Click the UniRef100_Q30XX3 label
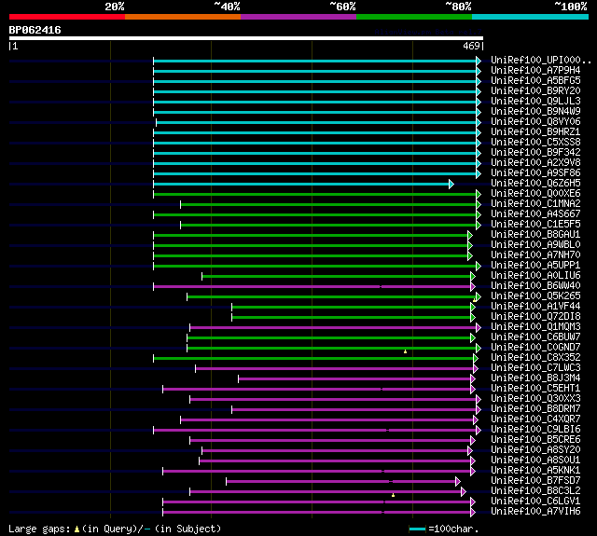 pyautogui.click(x=535, y=399)
